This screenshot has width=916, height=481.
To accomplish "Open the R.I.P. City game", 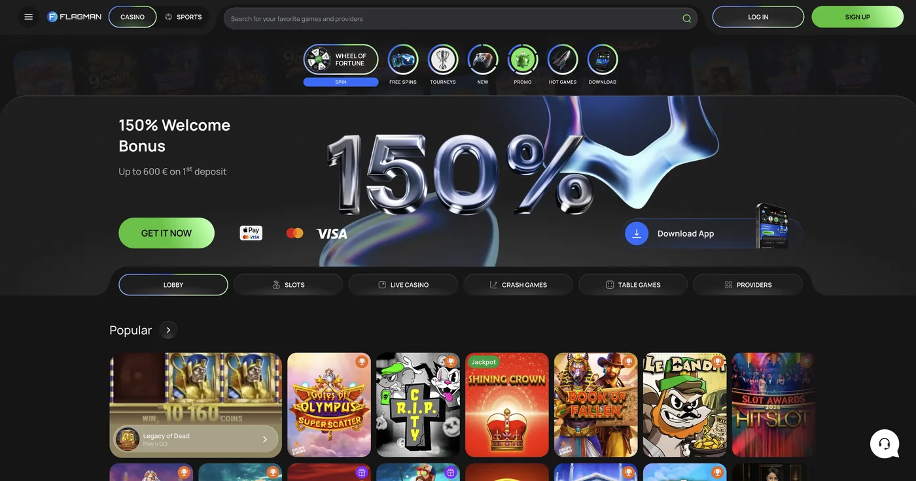I will click(x=418, y=405).
